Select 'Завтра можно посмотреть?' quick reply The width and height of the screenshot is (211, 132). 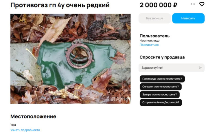click(160, 94)
